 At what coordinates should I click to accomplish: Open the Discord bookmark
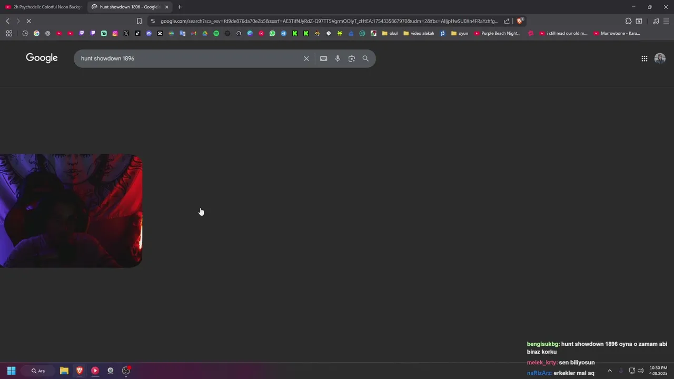[148, 33]
